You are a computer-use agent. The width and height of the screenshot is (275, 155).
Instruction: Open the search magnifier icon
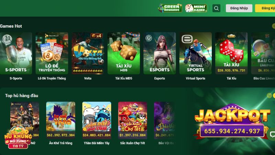(x=216, y=8)
